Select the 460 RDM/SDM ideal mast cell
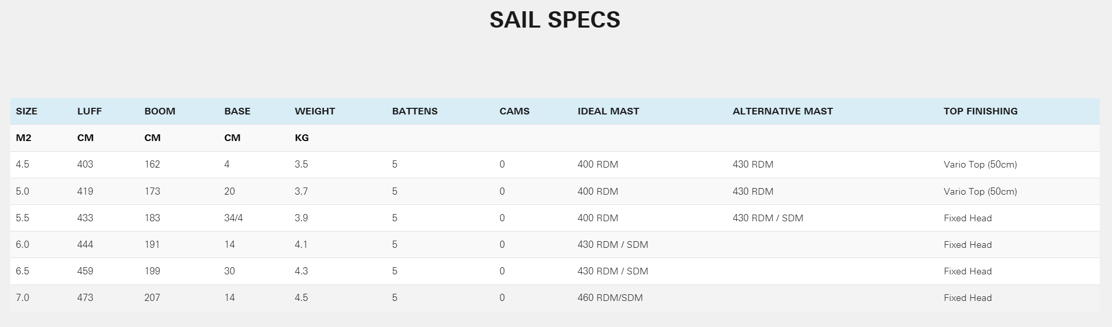 tap(610, 298)
